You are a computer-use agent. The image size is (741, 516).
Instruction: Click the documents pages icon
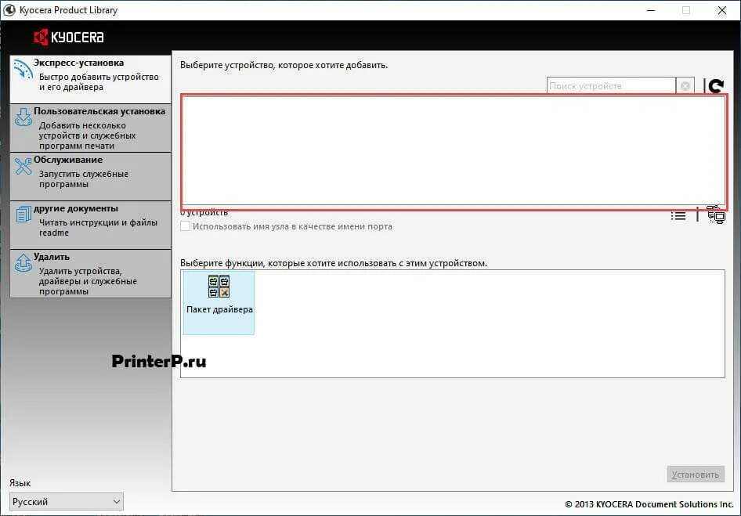pos(23,214)
